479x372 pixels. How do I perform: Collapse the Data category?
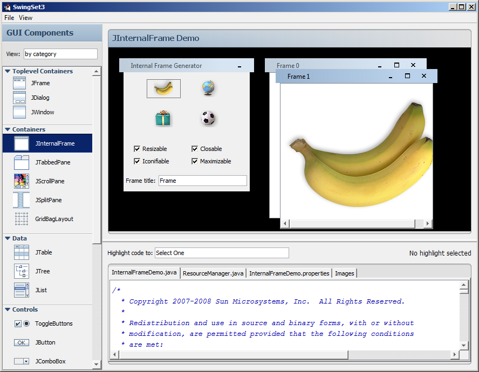[8, 238]
